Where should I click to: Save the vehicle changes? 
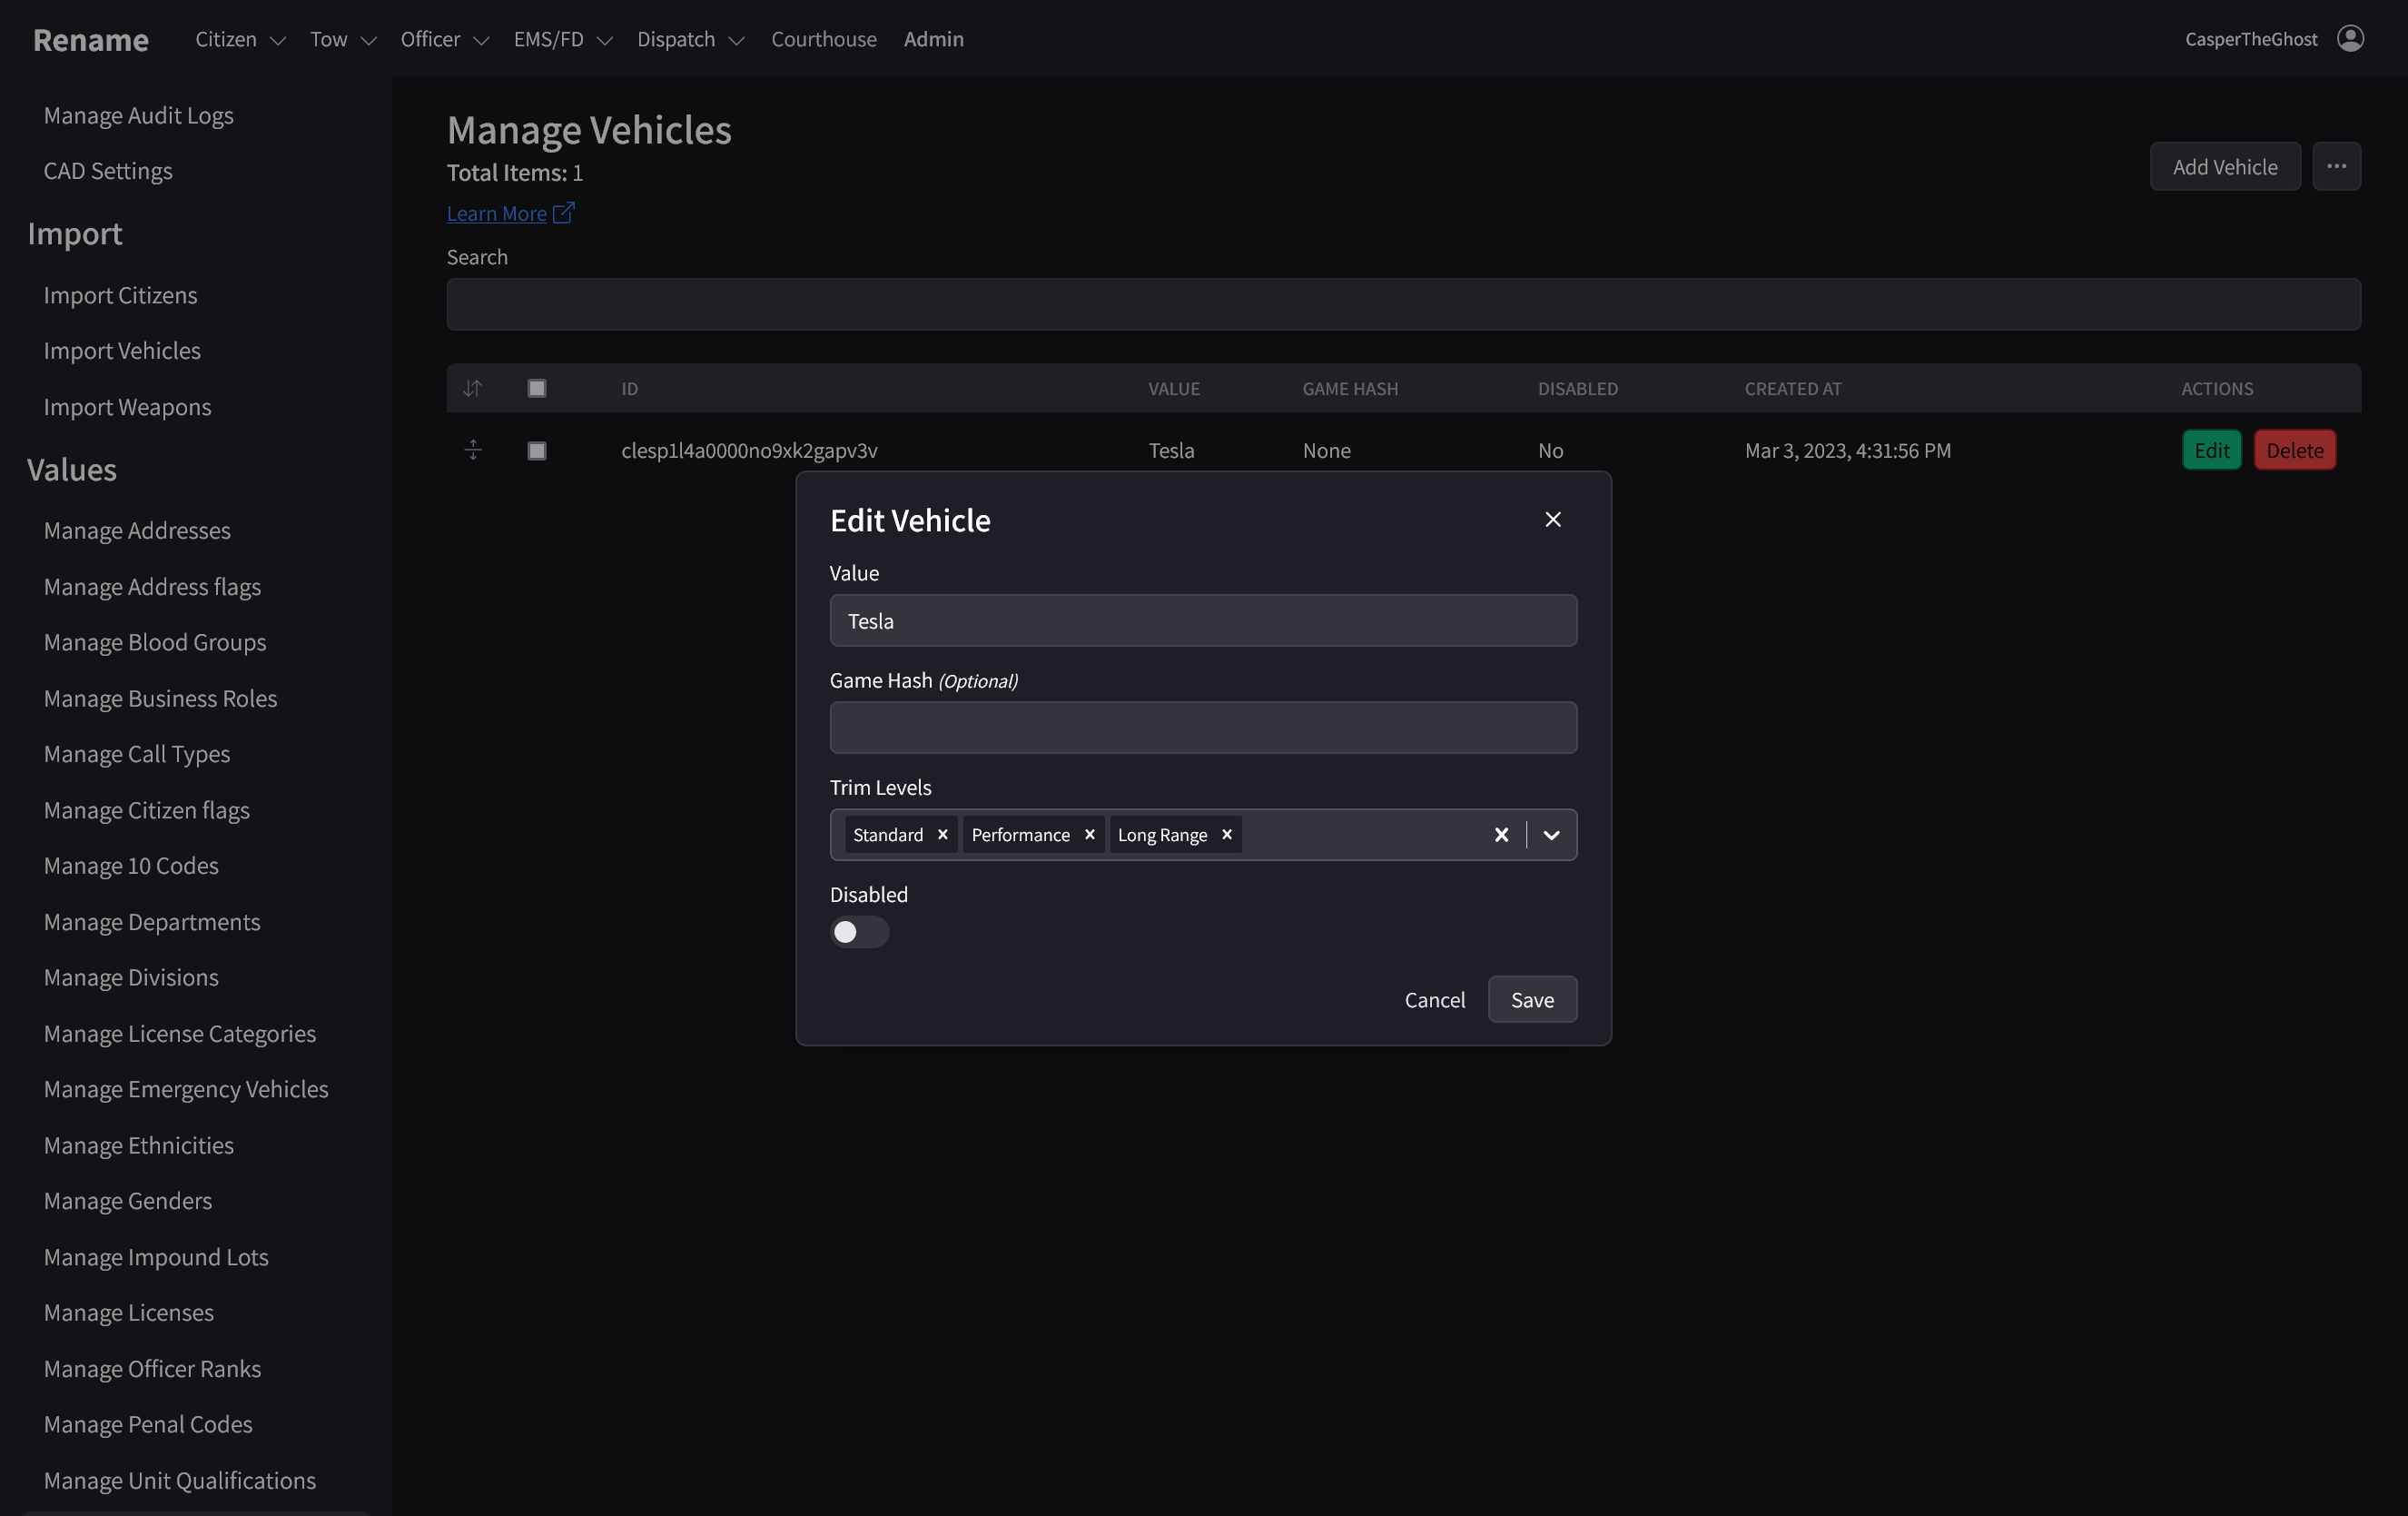coord(1532,998)
